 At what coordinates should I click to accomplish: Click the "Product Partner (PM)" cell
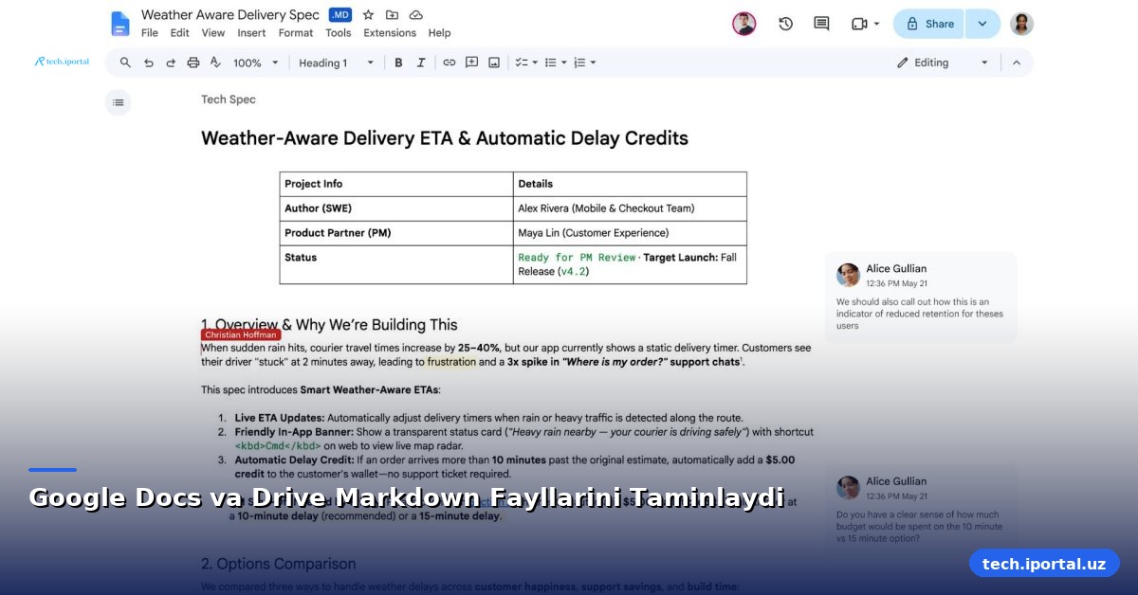coord(396,233)
